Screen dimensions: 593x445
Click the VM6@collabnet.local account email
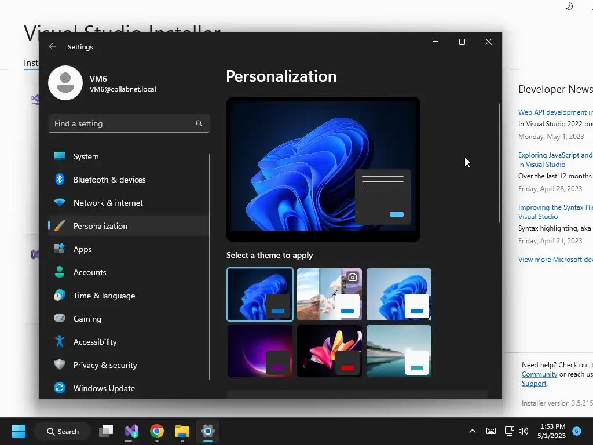click(123, 89)
